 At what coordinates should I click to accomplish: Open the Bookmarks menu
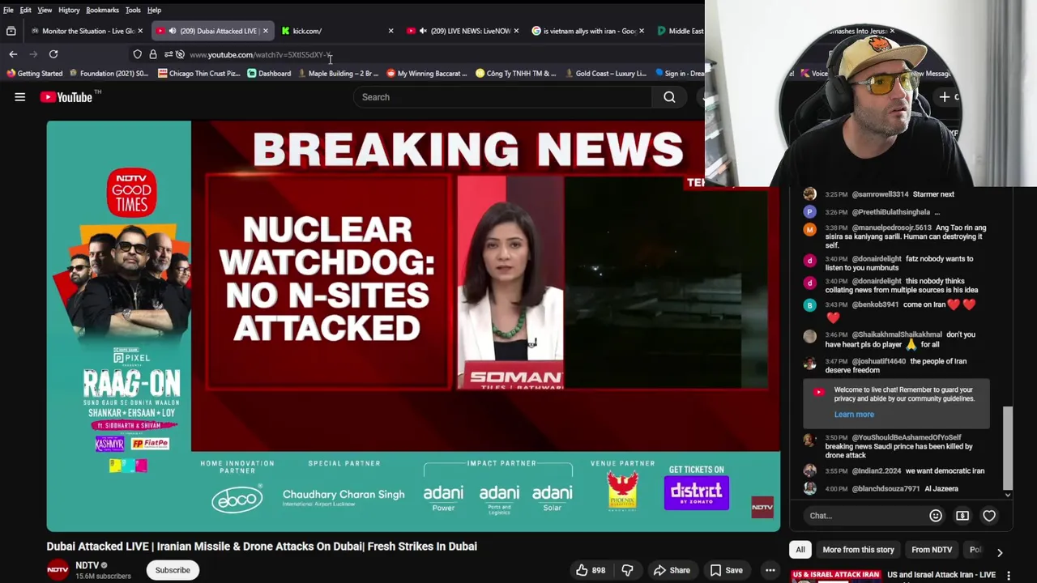(x=102, y=10)
